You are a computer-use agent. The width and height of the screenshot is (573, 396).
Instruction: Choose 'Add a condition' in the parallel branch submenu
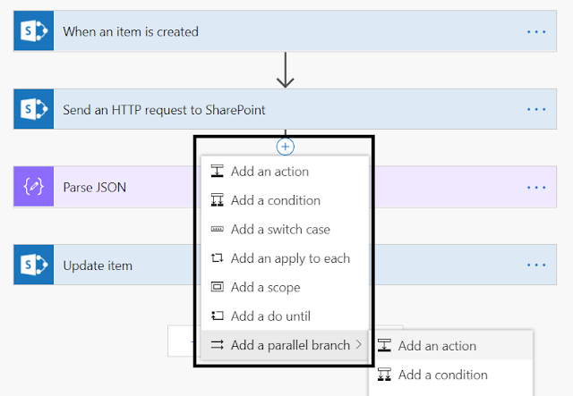[442, 375]
